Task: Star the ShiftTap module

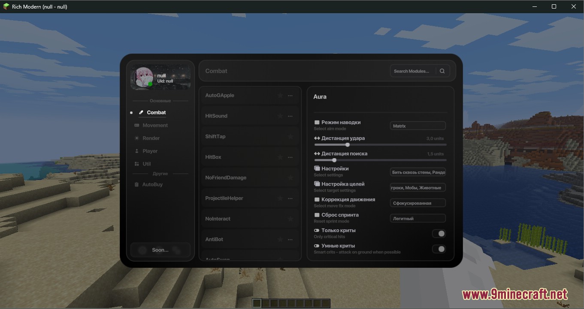Action: tap(290, 137)
